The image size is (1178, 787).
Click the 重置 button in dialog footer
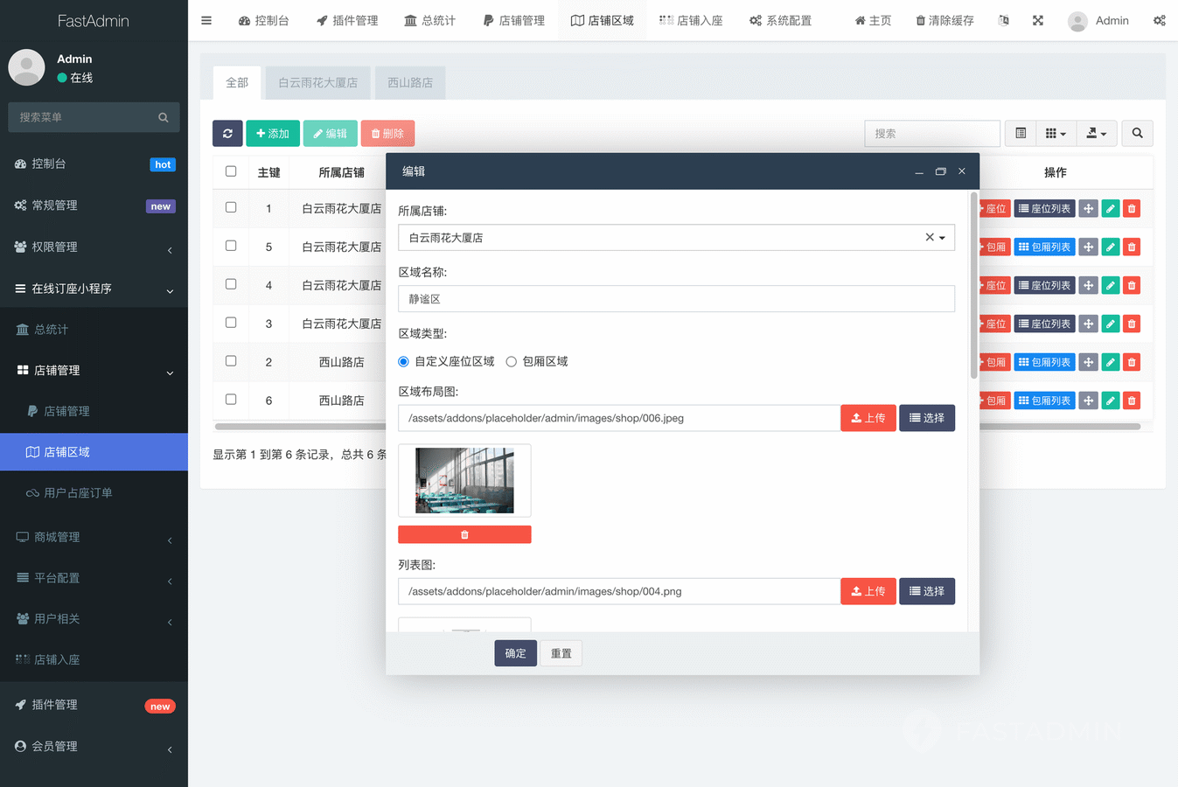click(561, 653)
